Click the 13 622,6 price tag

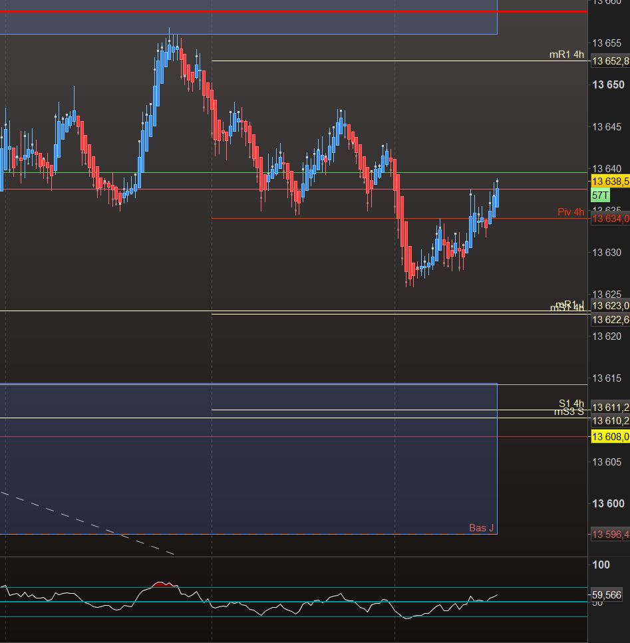point(610,319)
